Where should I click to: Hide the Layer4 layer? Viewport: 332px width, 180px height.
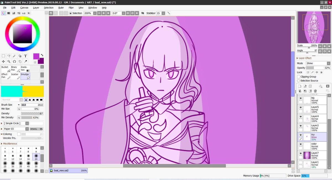coord(300,116)
